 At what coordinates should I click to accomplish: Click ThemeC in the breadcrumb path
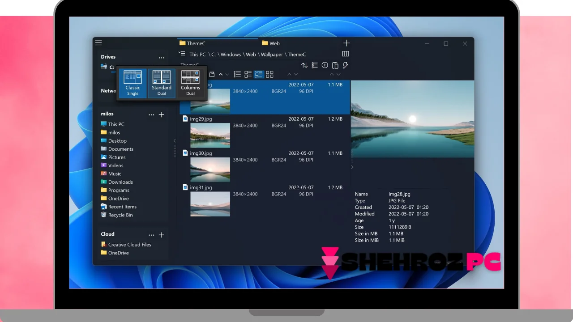[297, 55]
